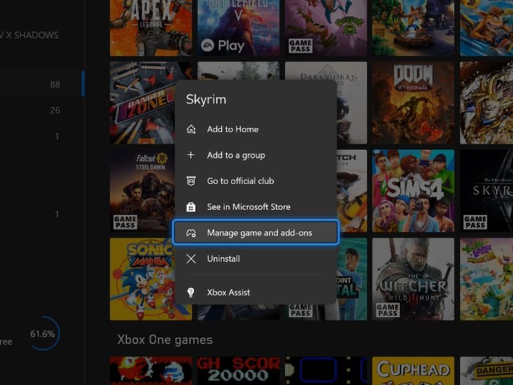Click the plus icon next to Add to a group
The height and width of the screenshot is (385, 513).
(x=190, y=155)
